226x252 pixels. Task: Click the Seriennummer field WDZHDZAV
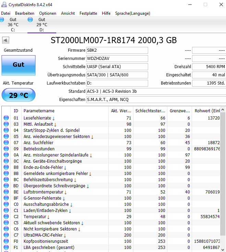pos(117,59)
